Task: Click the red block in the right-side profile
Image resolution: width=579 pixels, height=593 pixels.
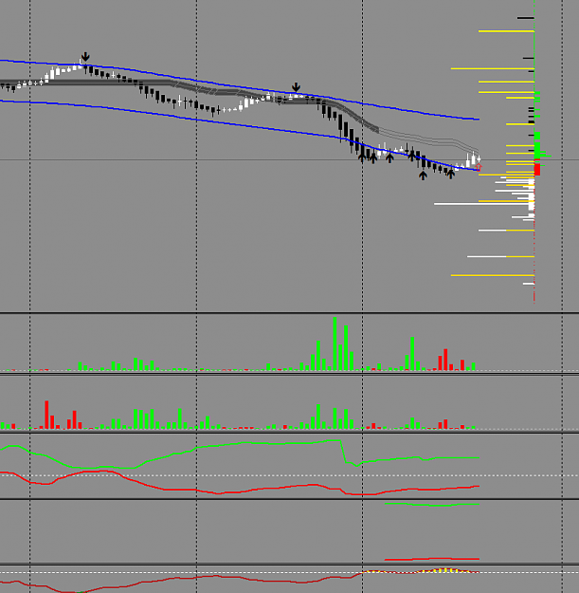Action: pyautogui.click(x=537, y=168)
